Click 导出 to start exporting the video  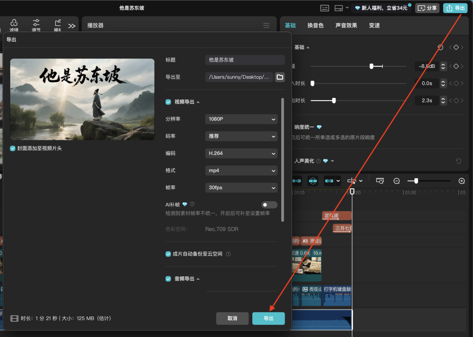pyautogui.click(x=268, y=318)
